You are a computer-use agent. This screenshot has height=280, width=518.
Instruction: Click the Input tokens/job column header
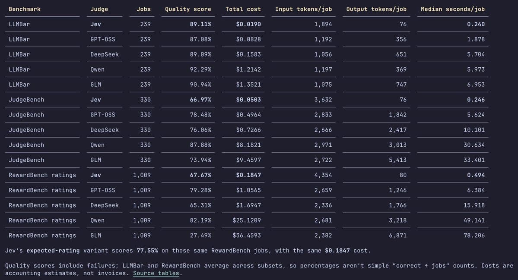(304, 9)
